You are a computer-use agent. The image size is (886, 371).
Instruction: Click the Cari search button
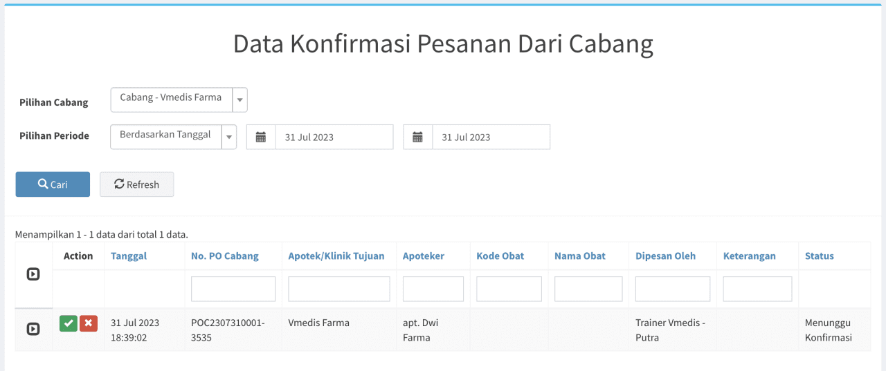[53, 184]
